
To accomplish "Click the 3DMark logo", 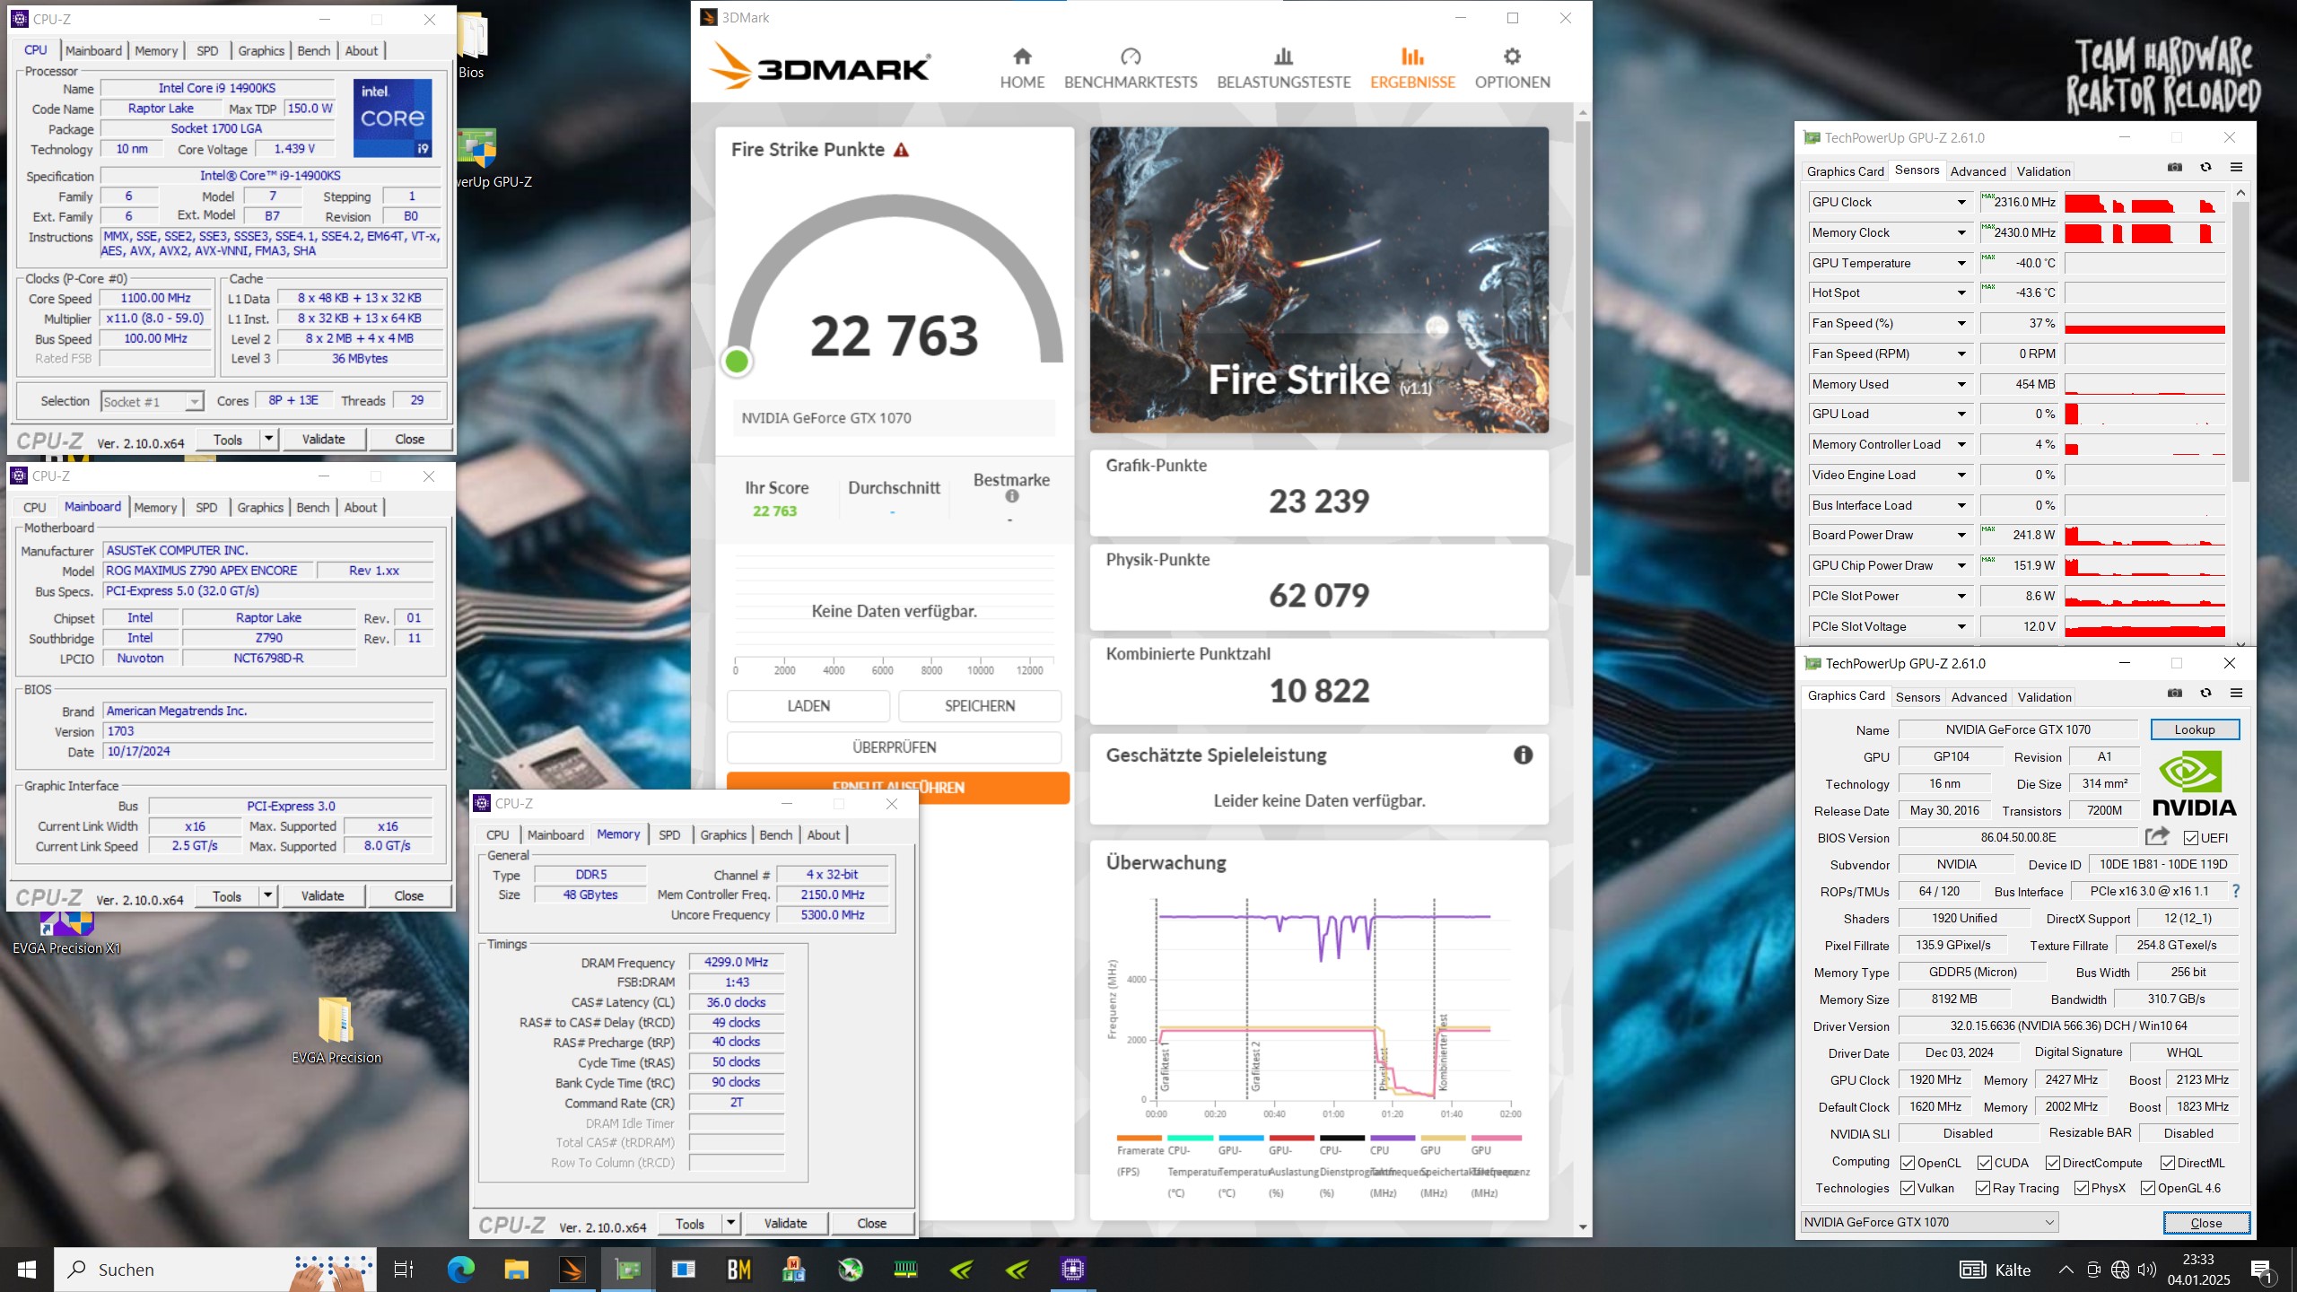I will (x=820, y=67).
